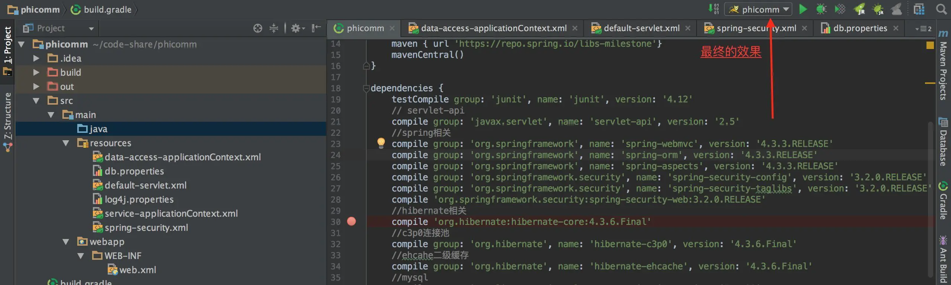Open Project Structure from the toolbar
The width and height of the screenshot is (951, 285).
click(919, 9)
